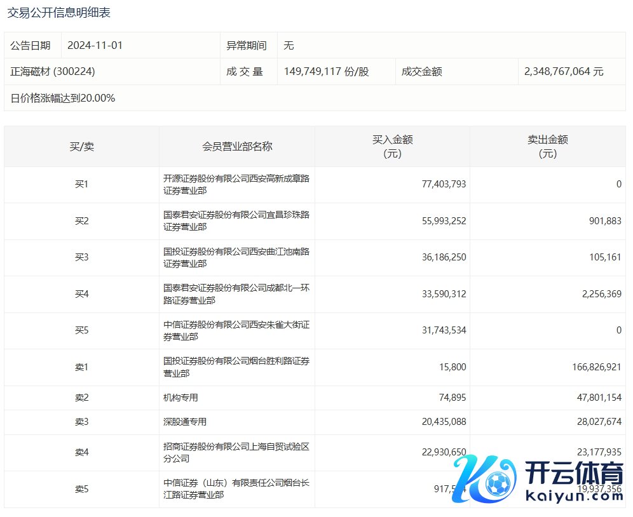633x517 pixels.
Task: Click the 买/卖 column header
Action: point(81,147)
